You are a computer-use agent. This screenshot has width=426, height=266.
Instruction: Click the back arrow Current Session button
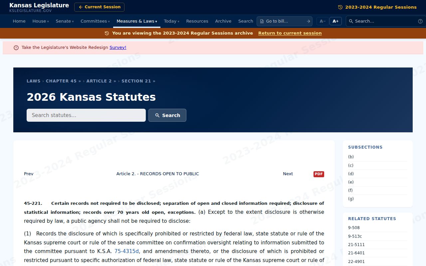(x=99, y=7)
